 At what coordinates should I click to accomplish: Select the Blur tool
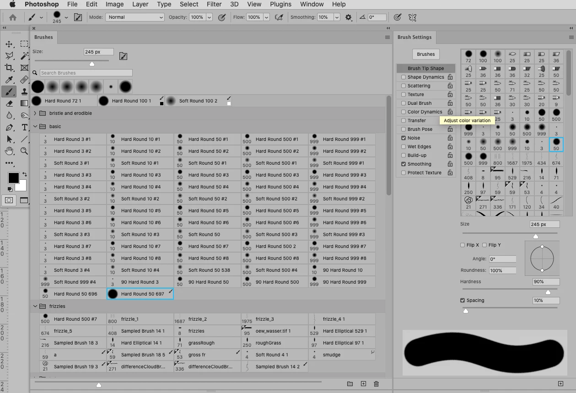click(9, 115)
